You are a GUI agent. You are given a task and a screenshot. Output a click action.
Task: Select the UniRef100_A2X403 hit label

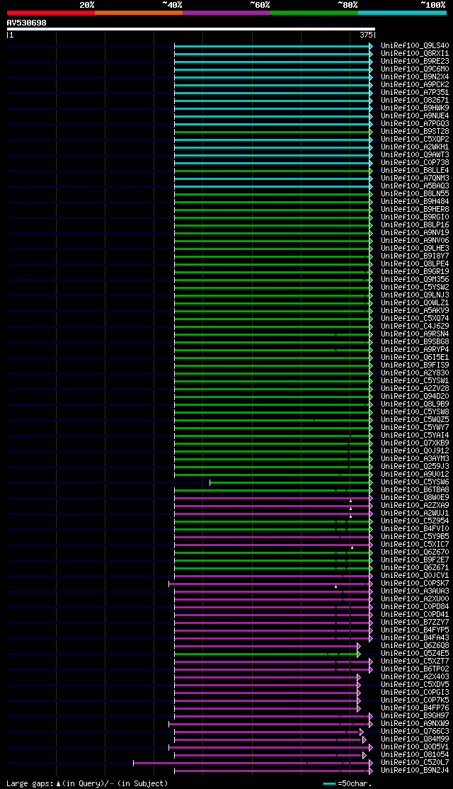415,677
